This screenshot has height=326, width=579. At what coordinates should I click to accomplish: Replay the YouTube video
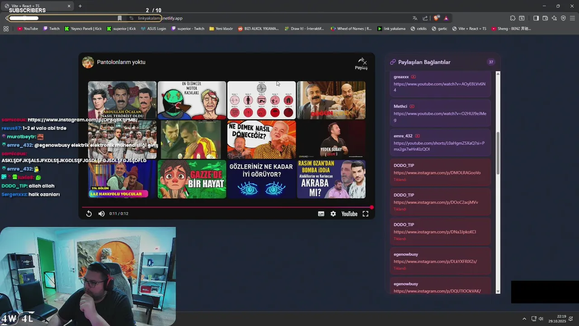pyautogui.click(x=89, y=214)
